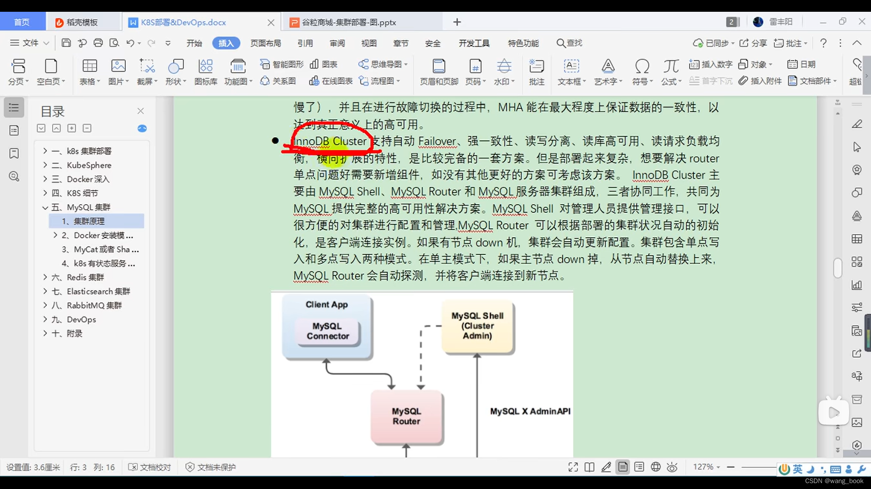Viewport: 871px width, 489px height.
Task: Click the vertical scrollbar thumb
Action: 837,268
